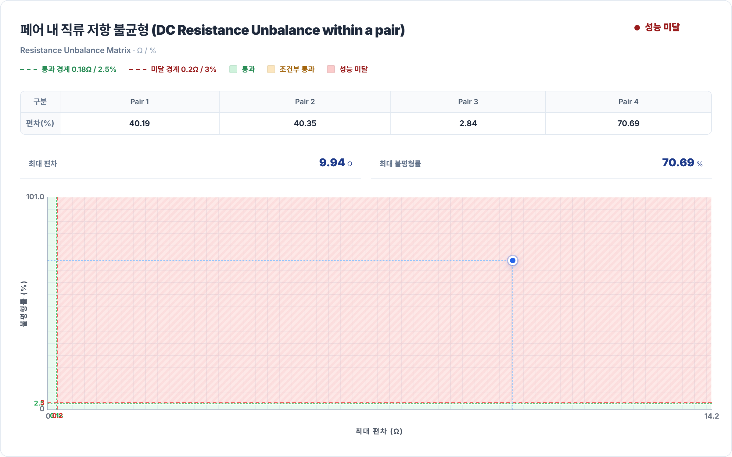Select the 40.19 value for Pair 1
This screenshot has height=457, width=732.
(140, 123)
